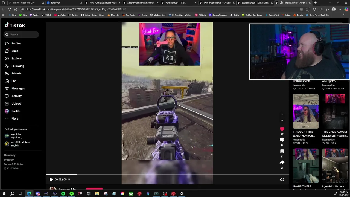The height and width of the screenshot is (197, 350).
Task: Open the Speed Test bookmark
Action: point(272,15)
